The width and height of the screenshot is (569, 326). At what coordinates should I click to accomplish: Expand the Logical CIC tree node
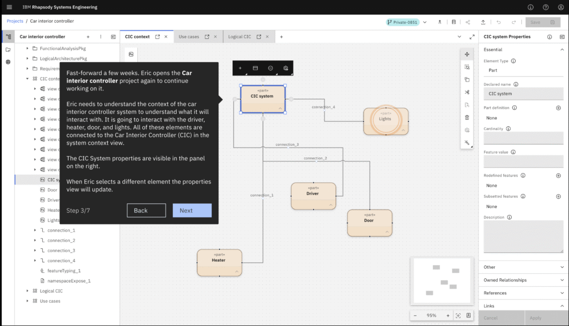click(x=27, y=291)
